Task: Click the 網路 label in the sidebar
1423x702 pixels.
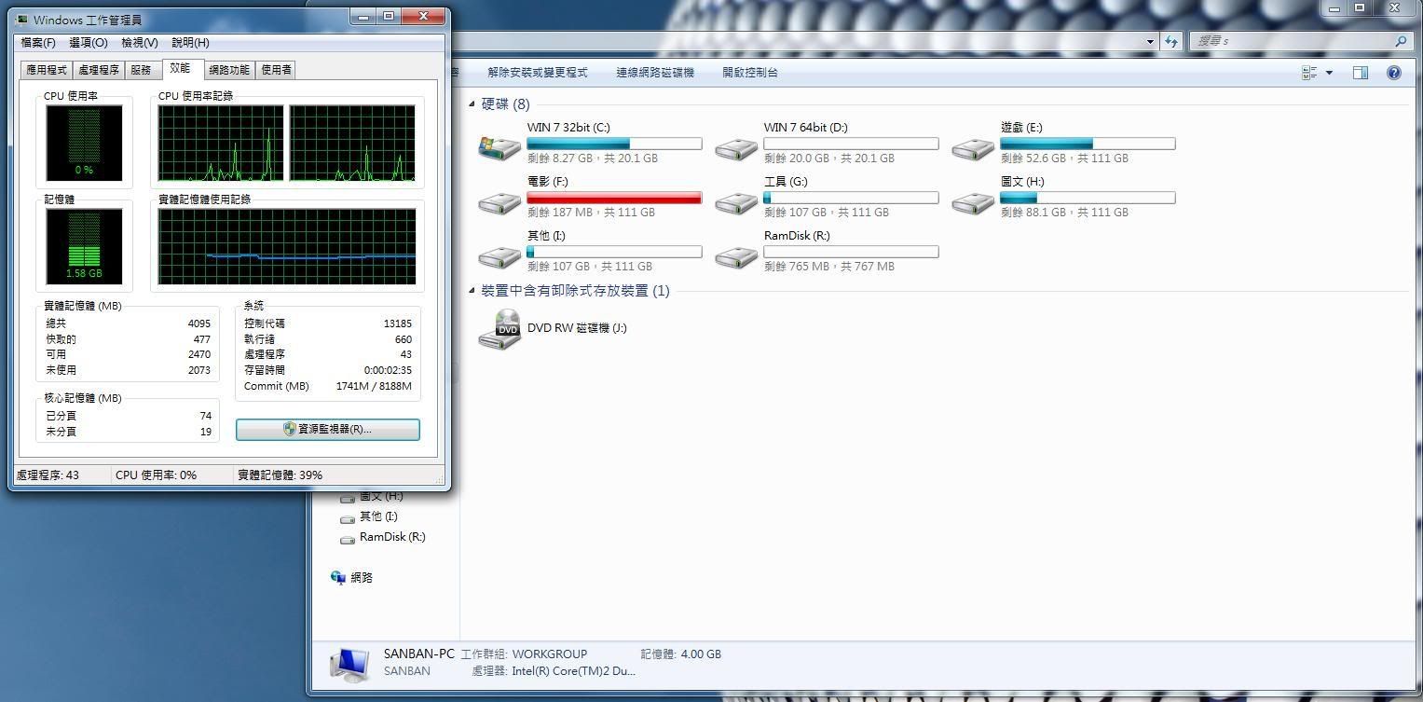Action: pos(362,578)
